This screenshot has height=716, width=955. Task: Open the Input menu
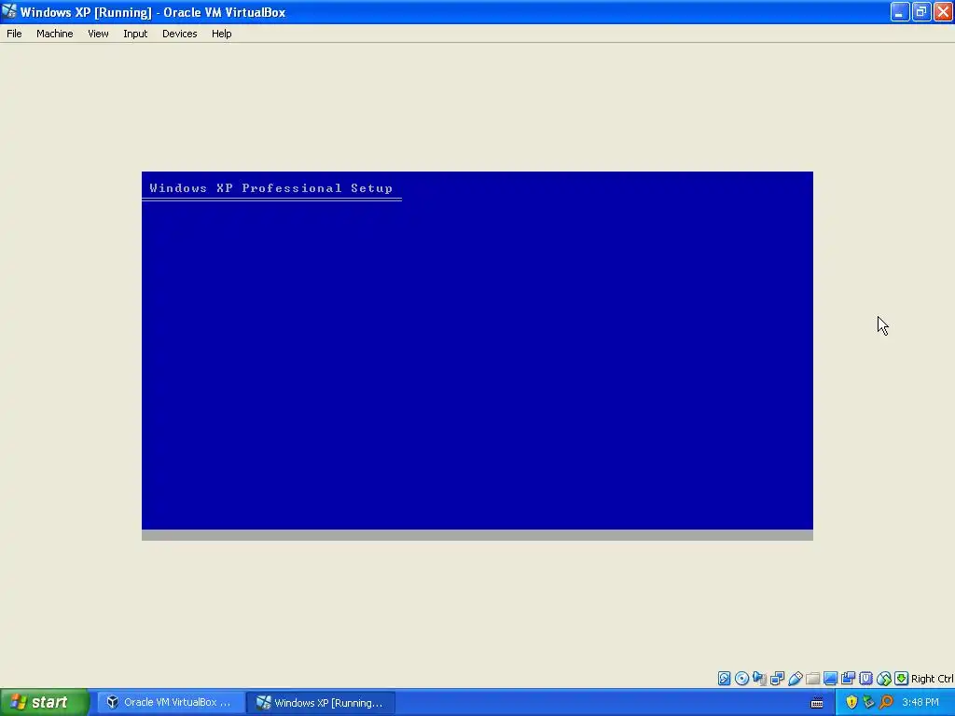pyautogui.click(x=135, y=34)
